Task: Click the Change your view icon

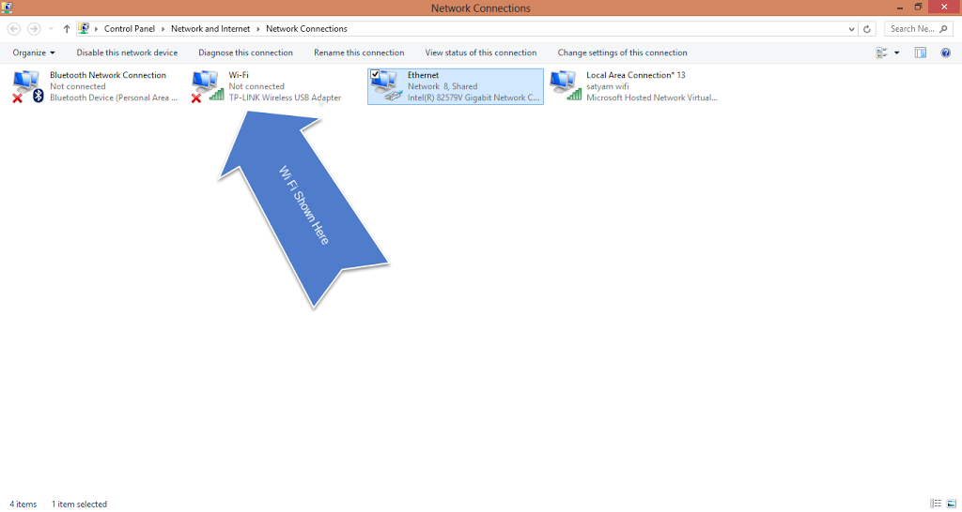Action: coord(881,53)
